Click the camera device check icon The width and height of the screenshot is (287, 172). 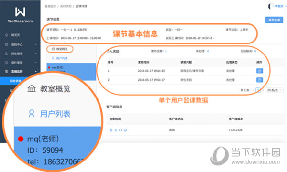click(111, 130)
